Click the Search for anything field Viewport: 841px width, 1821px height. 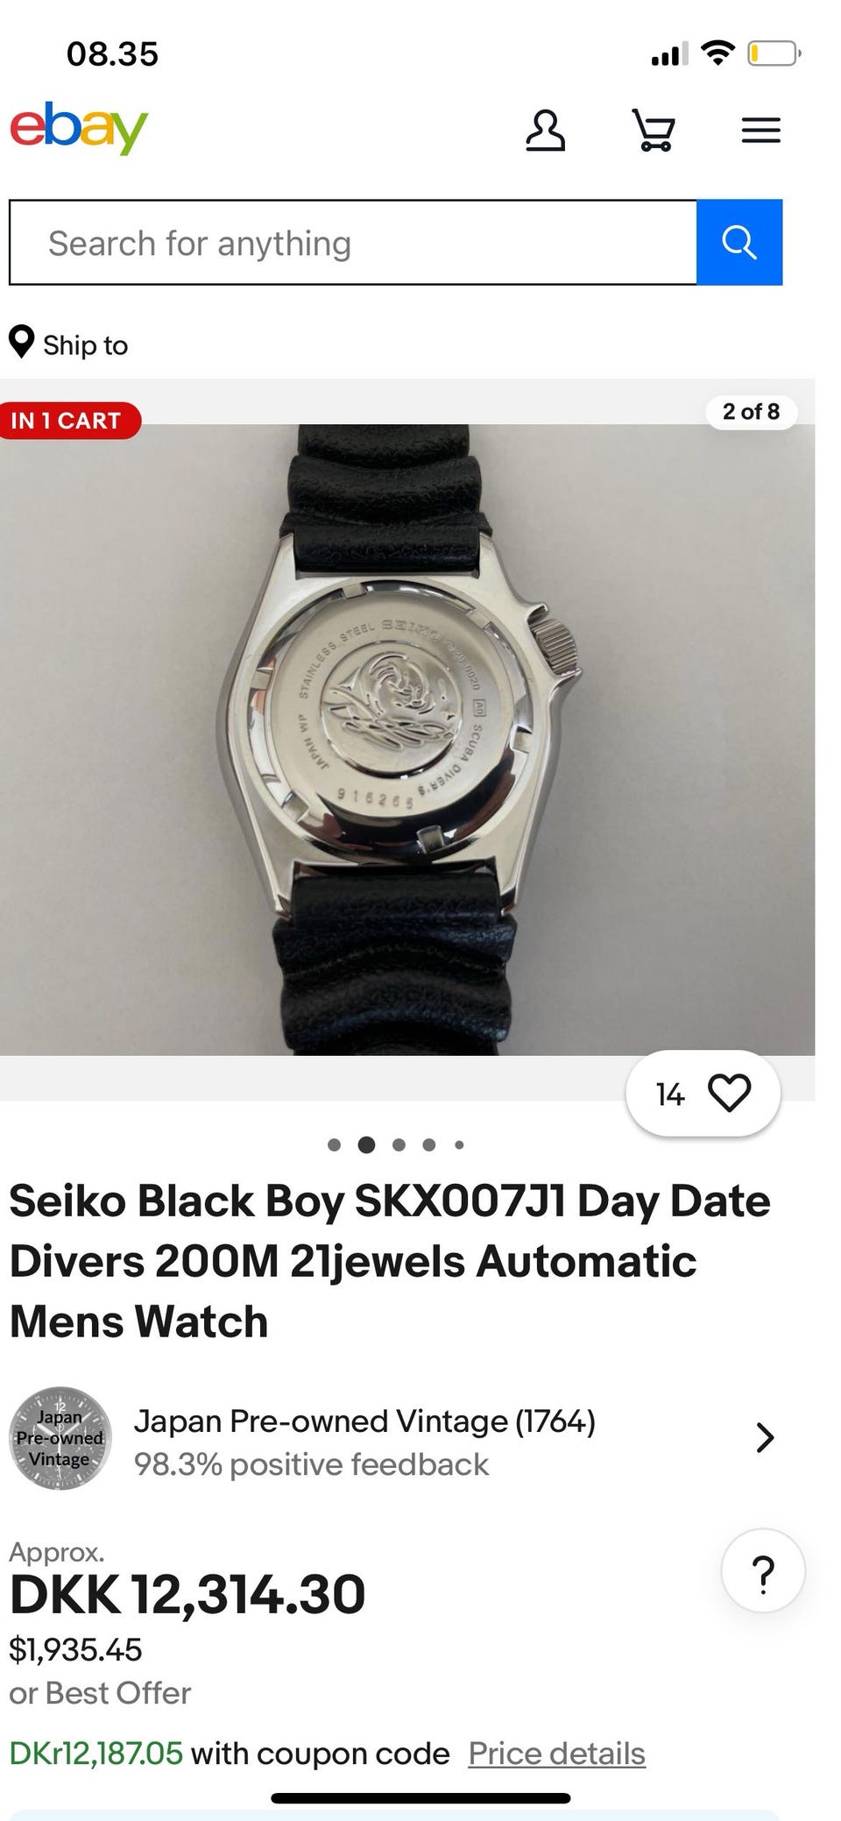pos(353,243)
